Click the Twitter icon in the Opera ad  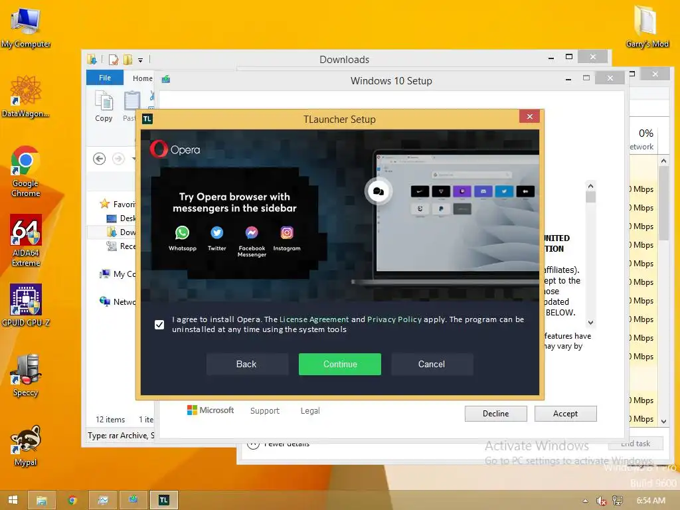point(217,233)
